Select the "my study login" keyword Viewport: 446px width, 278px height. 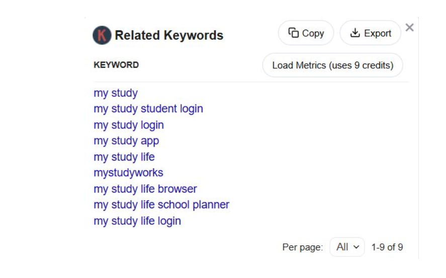129,125
